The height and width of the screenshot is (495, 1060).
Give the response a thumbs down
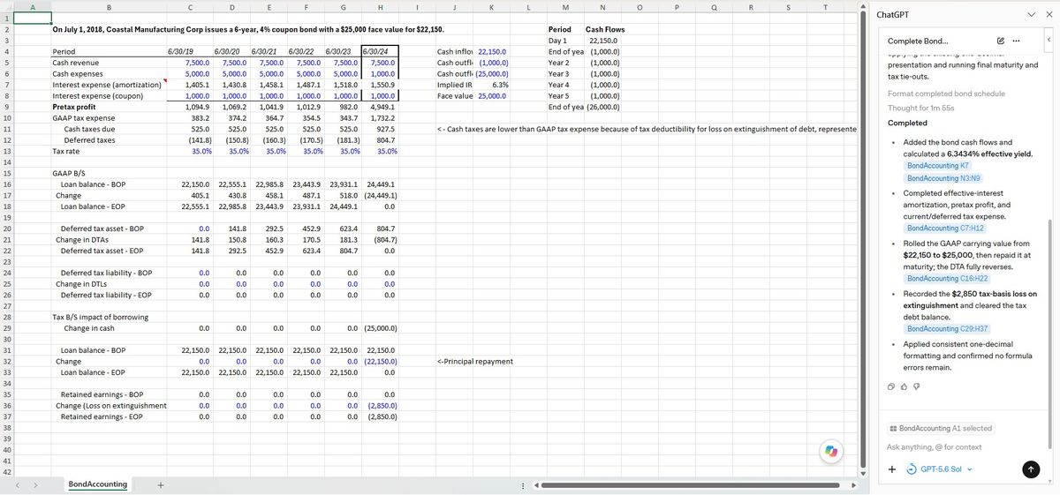click(916, 386)
